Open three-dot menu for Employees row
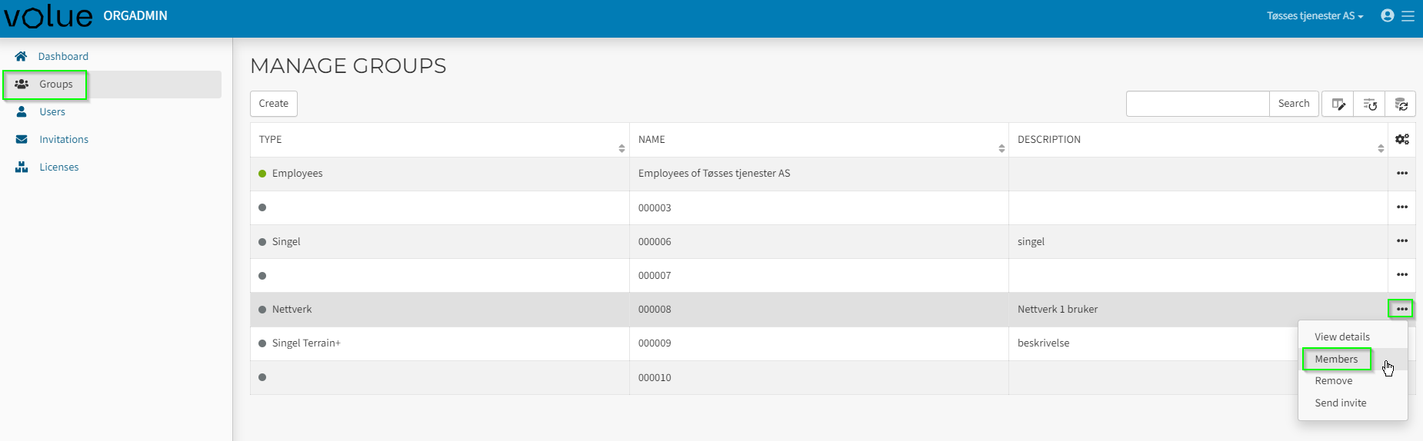 coord(1401,174)
